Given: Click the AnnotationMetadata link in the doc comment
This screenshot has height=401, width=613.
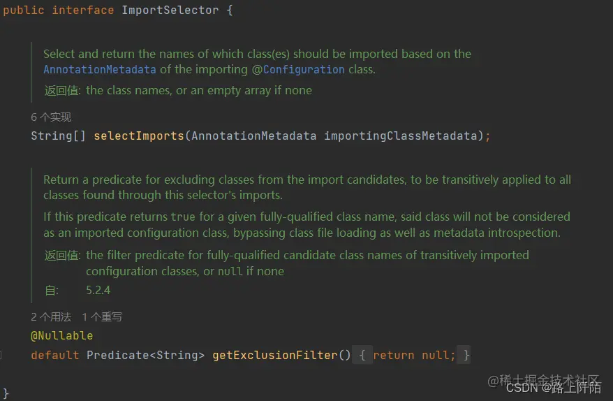Looking at the screenshot, I should click(100, 70).
